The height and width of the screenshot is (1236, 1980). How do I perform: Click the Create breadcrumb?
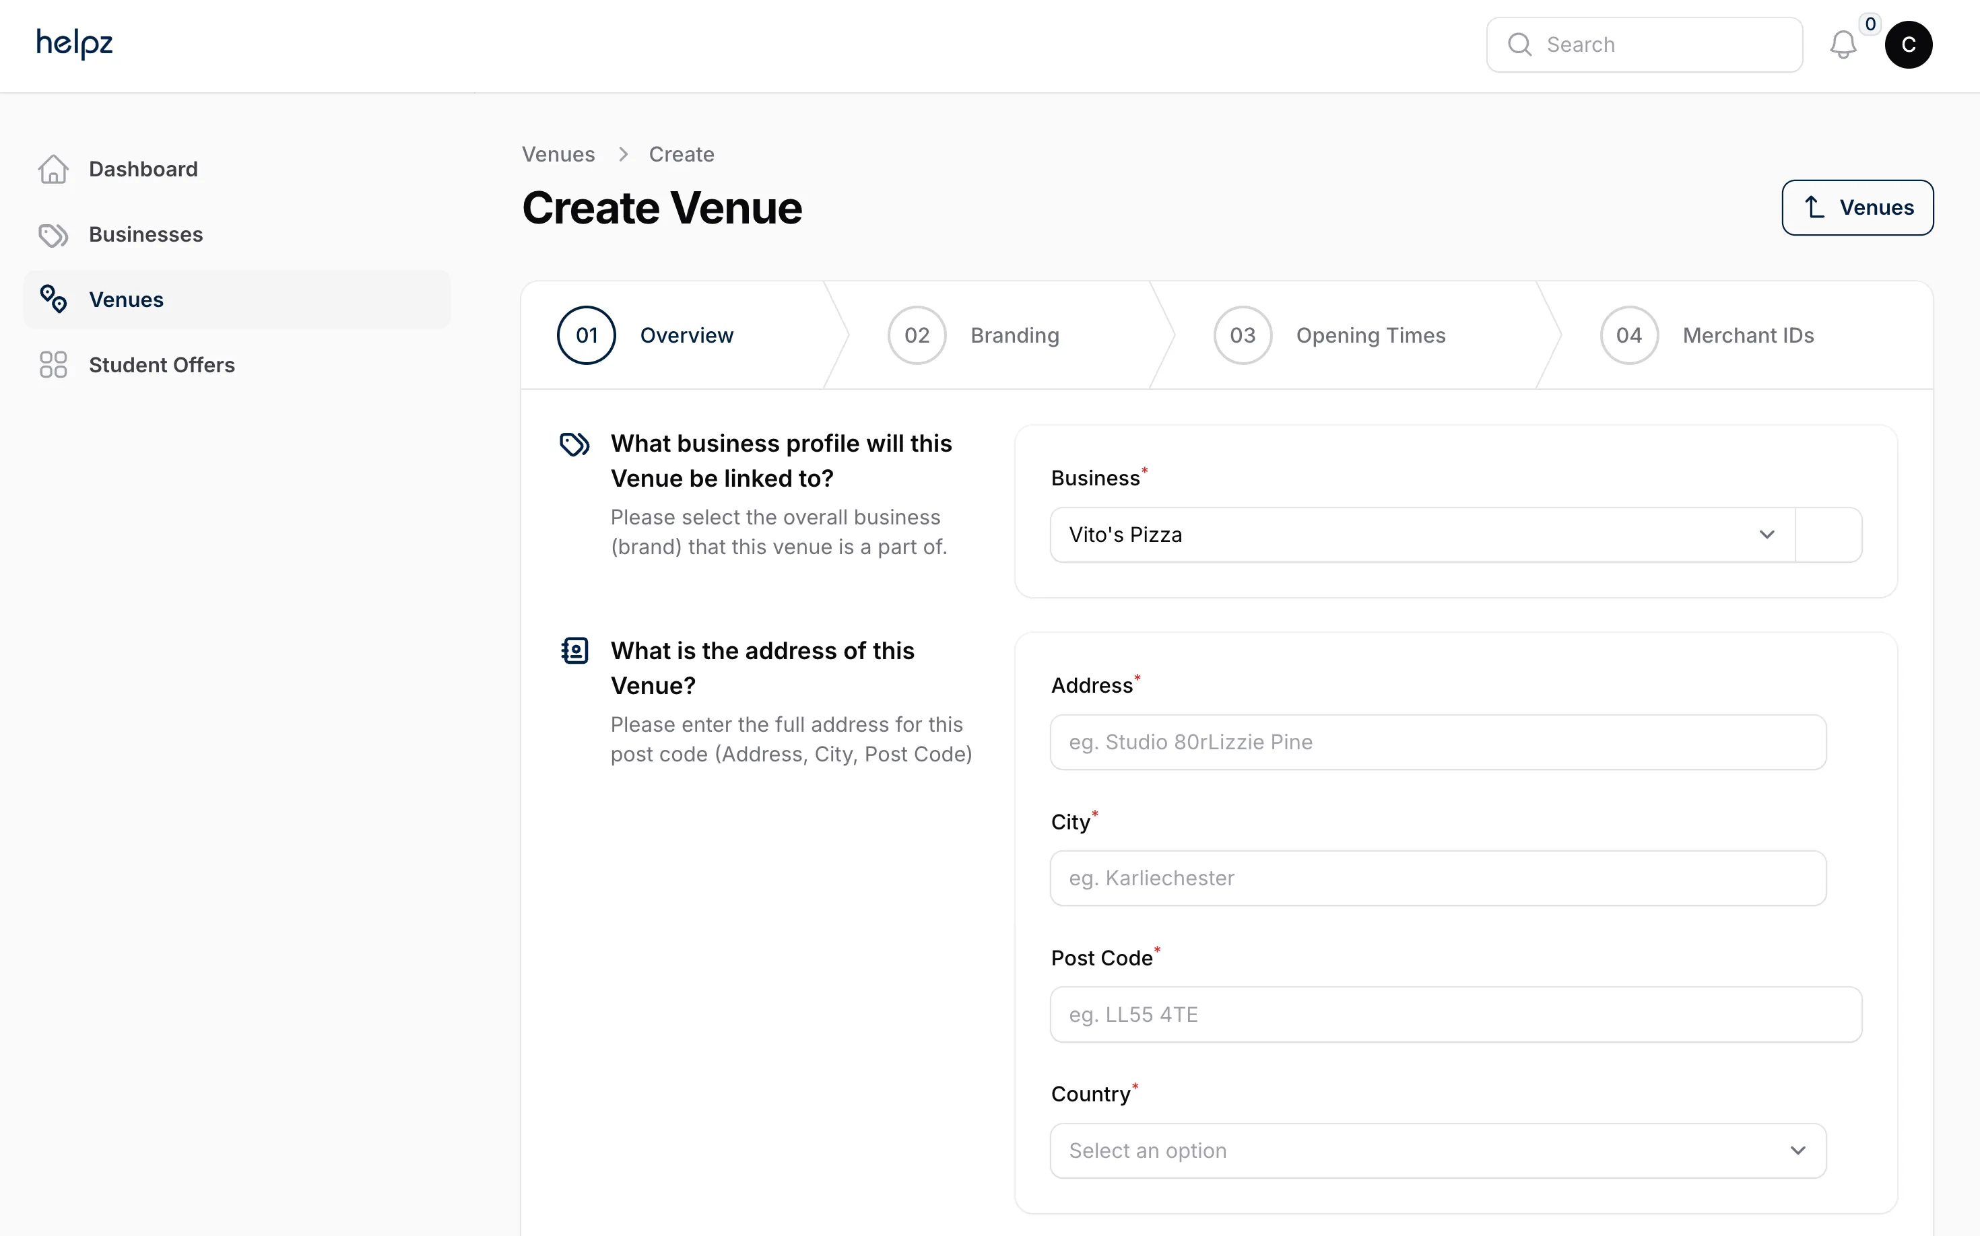[682, 155]
